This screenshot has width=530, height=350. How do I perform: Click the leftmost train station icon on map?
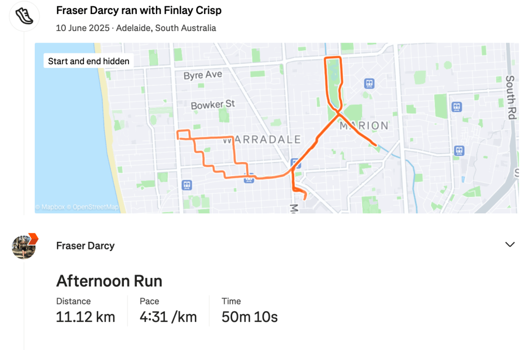click(187, 185)
